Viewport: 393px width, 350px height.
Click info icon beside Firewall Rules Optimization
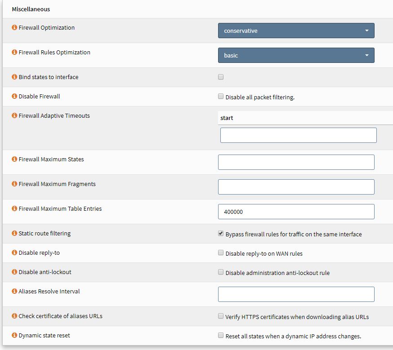(14, 52)
